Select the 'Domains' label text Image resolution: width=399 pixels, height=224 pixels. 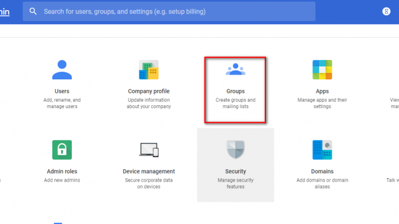pyautogui.click(x=322, y=171)
